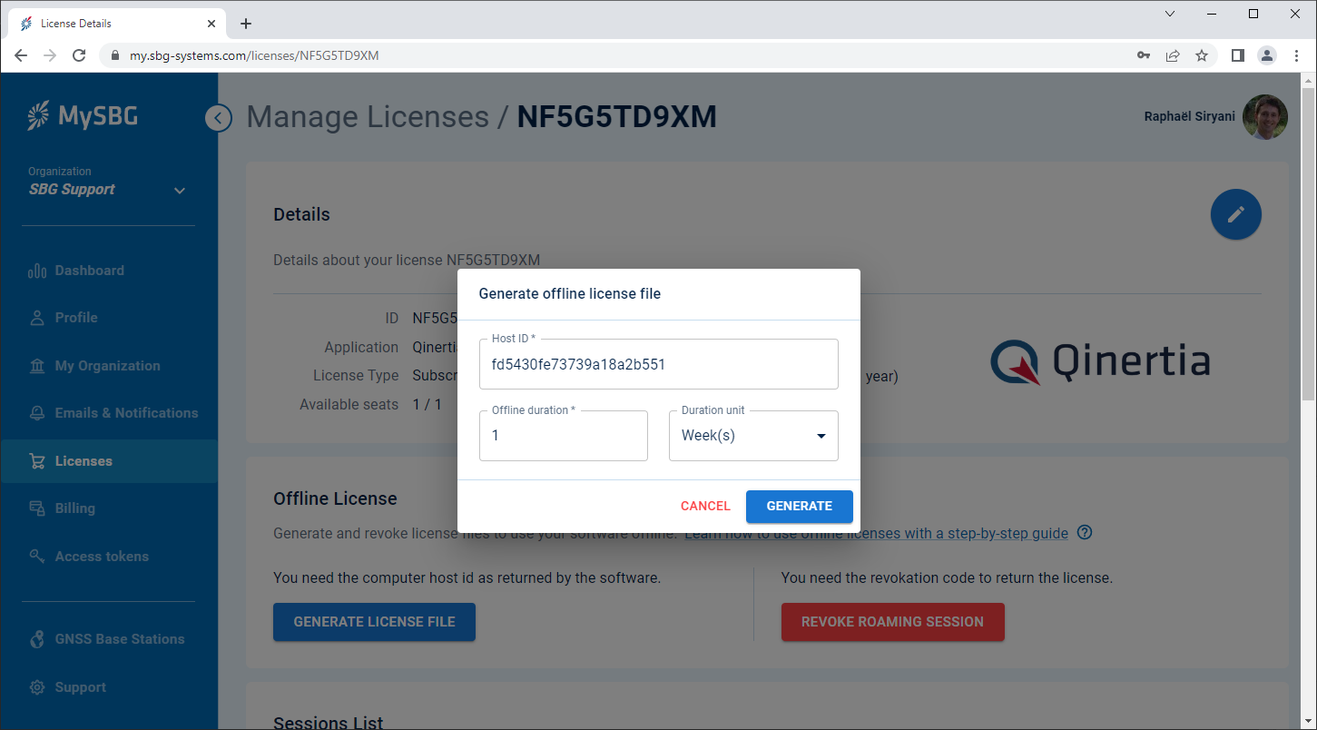
Task: Open a new browser tab
Action: [246, 24]
